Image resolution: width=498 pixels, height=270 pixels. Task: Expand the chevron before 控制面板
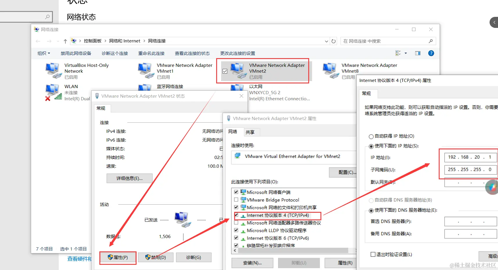pos(80,41)
